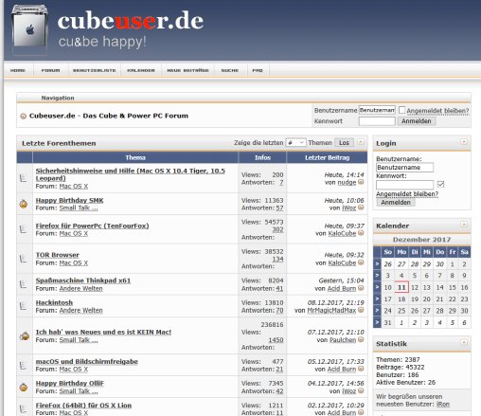
Task: Sort by Thema column header
Action: (x=135, y=157)
